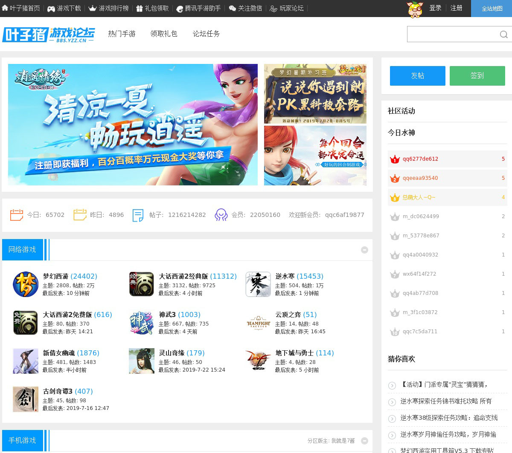Click the search magnifier icon
The width and height of the screenshot is (512, 453).
[503, 35]
